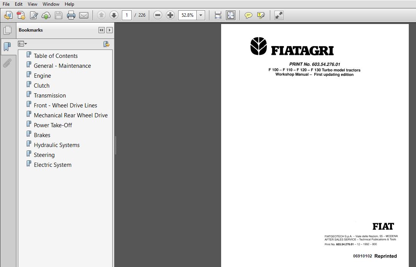Click the page number input field
416x267 pixels.
point(127,15)
